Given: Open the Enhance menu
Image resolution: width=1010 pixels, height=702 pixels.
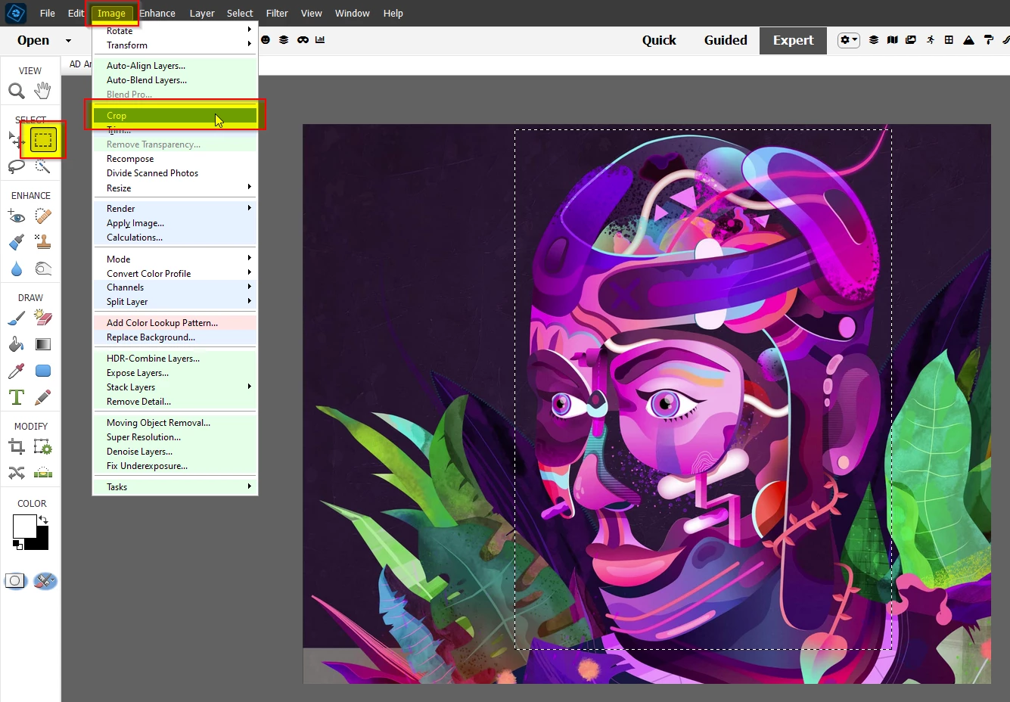Looking at the screenshot, I should click(157, 14).
